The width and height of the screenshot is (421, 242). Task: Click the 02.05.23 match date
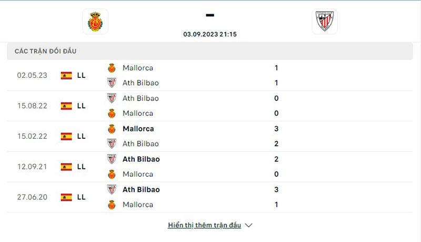[x=32, y=75]
